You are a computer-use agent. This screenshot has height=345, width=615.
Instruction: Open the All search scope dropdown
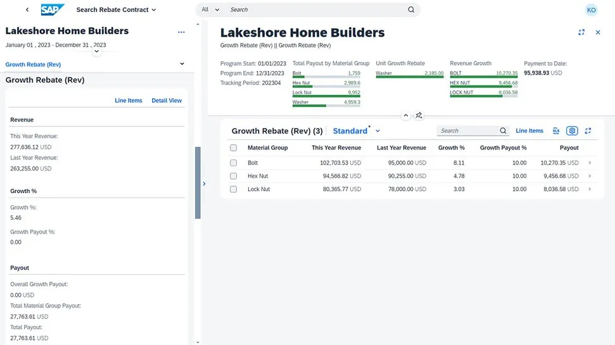pyautogui.click(x=210, y=9)
